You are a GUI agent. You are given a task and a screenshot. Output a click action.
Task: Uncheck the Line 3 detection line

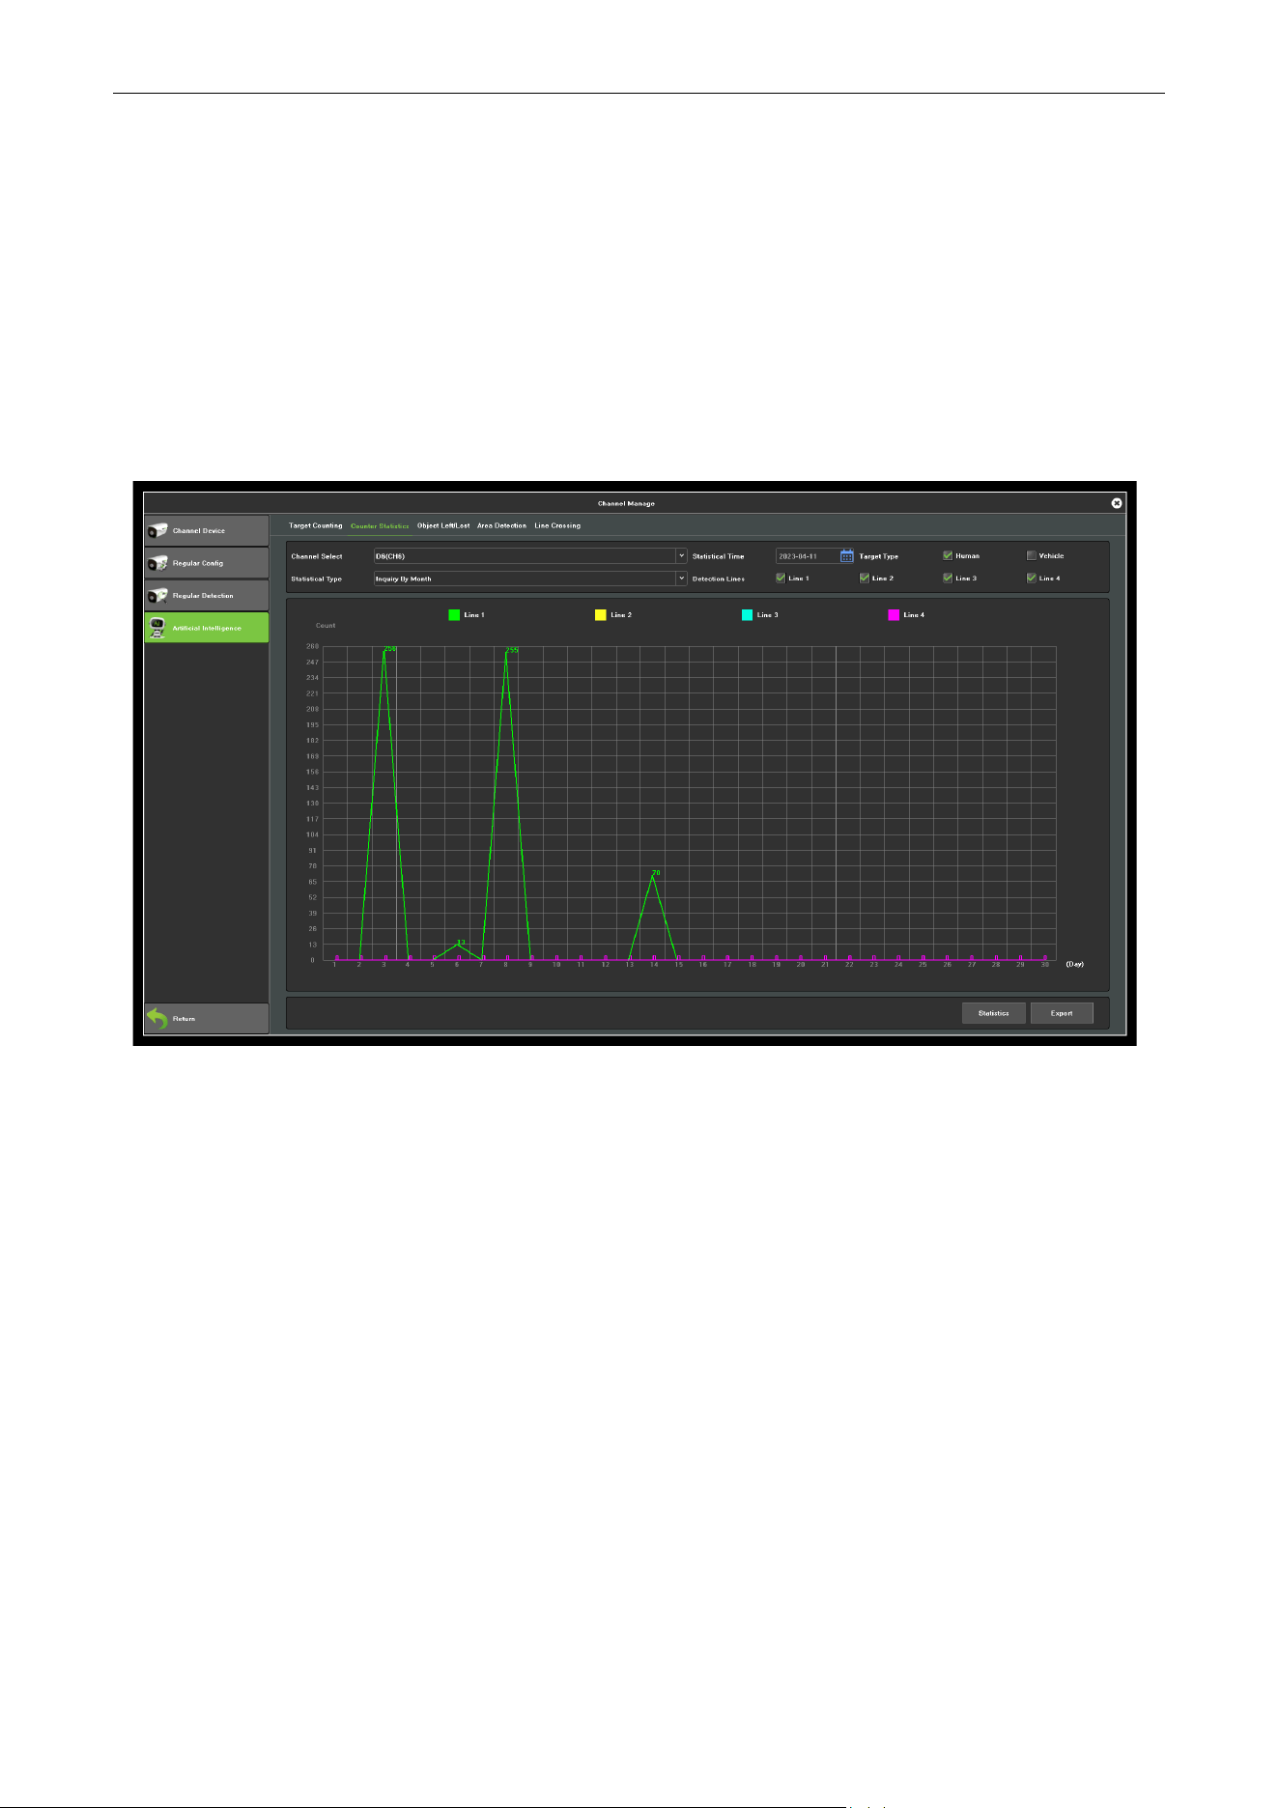point(948,578)
